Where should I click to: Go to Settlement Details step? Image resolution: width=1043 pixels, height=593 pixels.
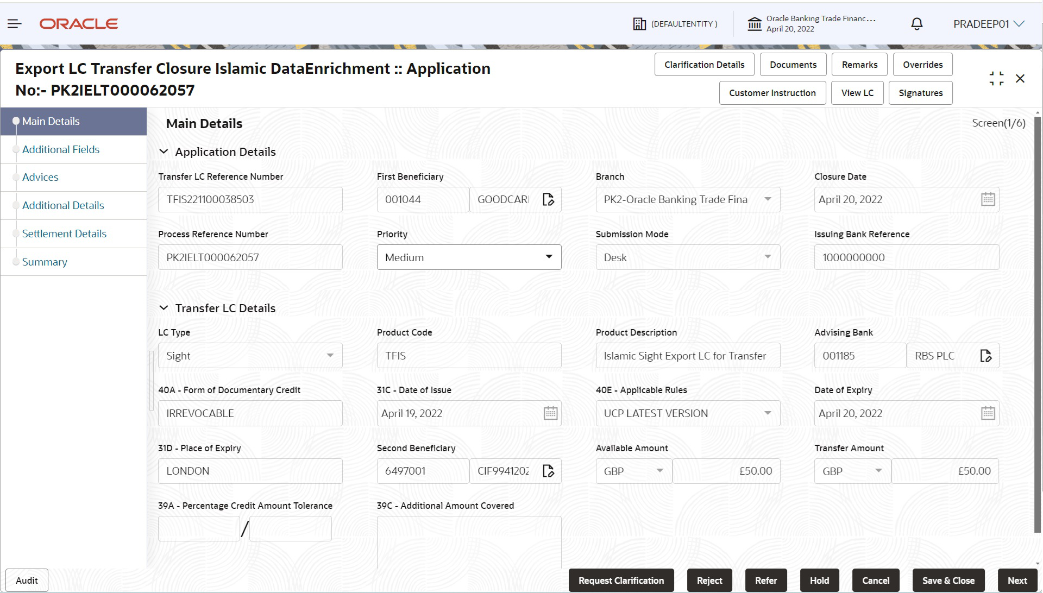64,234
